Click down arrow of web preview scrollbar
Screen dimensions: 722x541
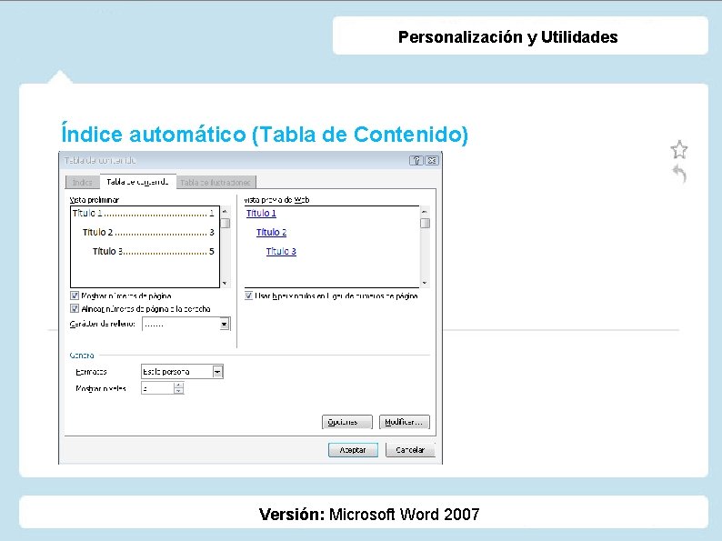tap(425, 283)
